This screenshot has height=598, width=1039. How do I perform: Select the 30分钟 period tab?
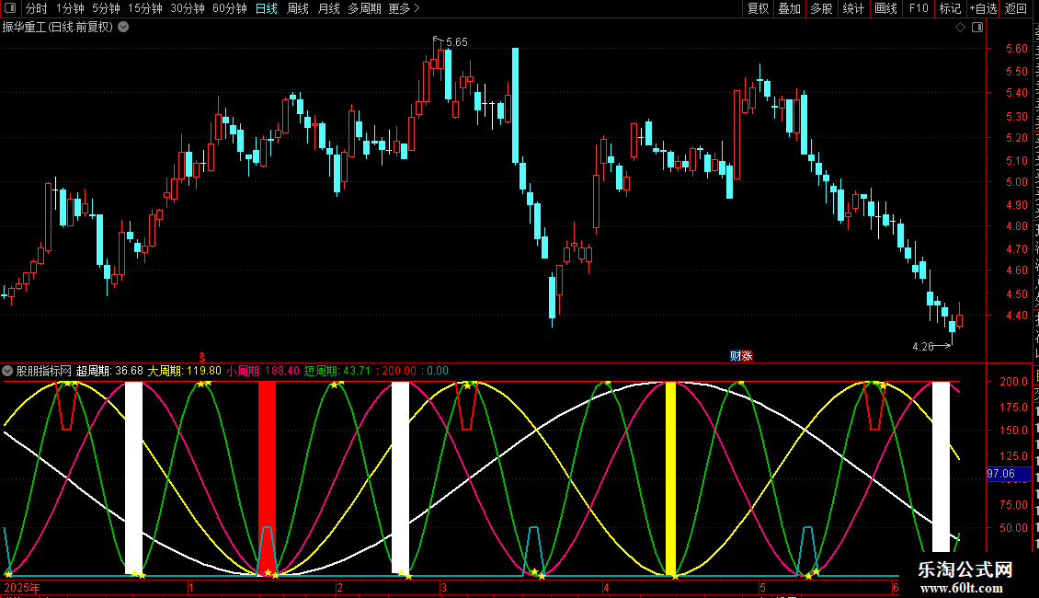(188, 8)
